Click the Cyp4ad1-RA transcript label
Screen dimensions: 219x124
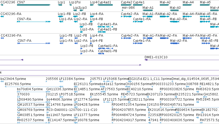108,24
